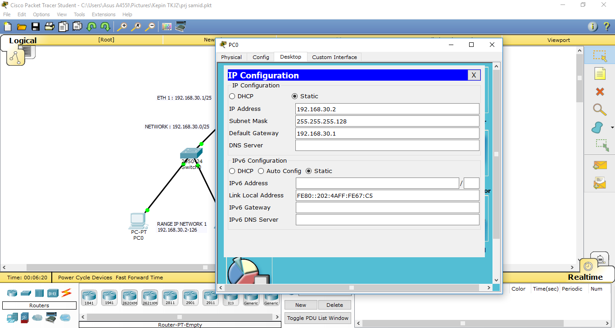Switch to the Config tab in PC0
Viewport: 615px width, 328px height.
click(261, 57)
